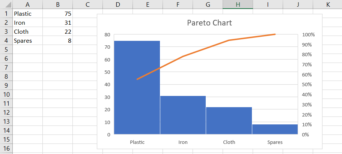This screenshot has width=342, height=154.
Task: Click the 40 value on left axis
Action: click(107, 85)
